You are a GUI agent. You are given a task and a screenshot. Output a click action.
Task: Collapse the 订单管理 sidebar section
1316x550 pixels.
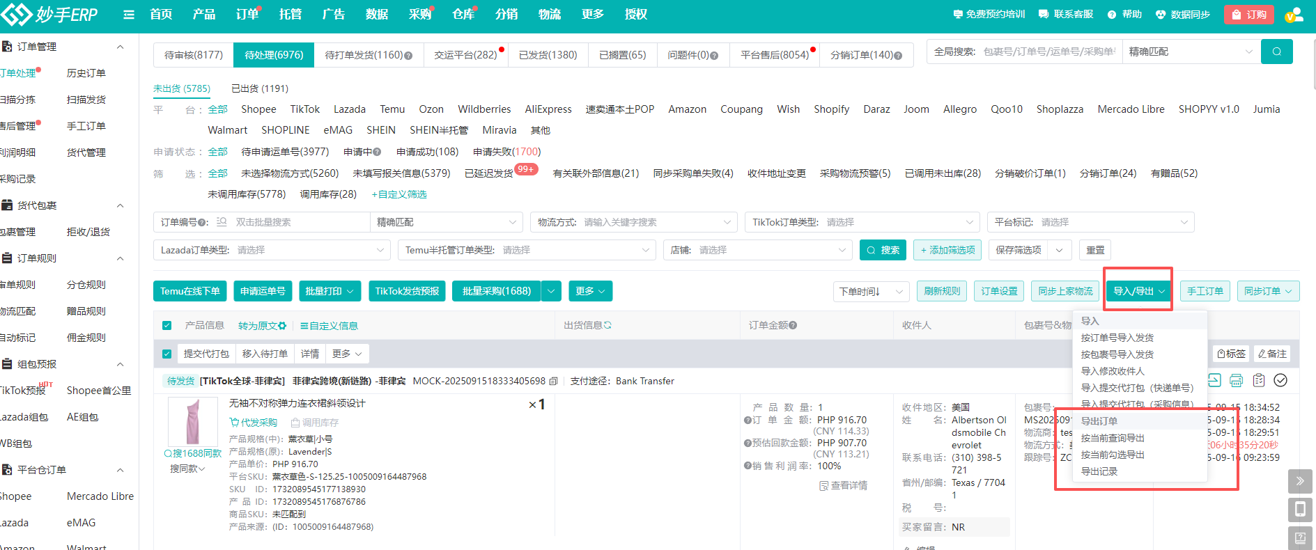click(x=120, y=47)
